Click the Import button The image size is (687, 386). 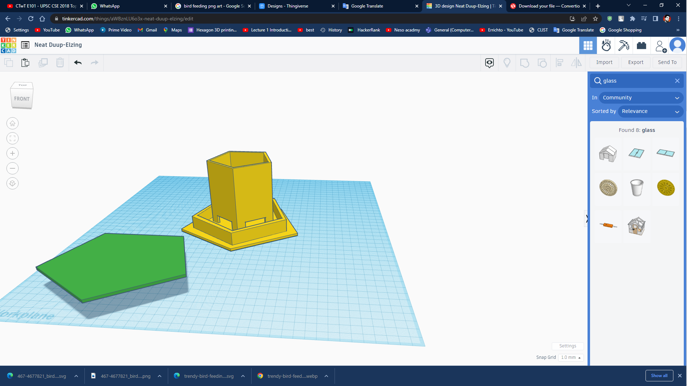coord(604,62)
